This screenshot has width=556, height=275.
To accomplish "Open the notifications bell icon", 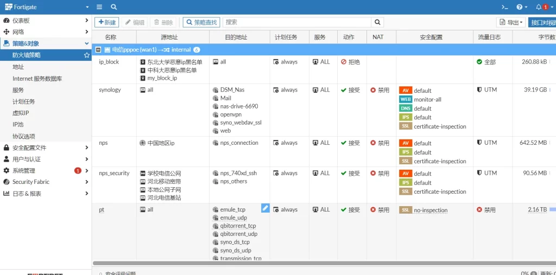I will [539, 7].
